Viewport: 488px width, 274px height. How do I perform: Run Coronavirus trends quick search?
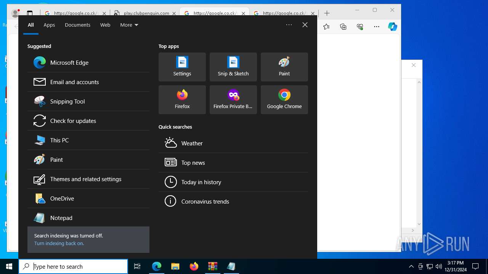click(233, 201)
